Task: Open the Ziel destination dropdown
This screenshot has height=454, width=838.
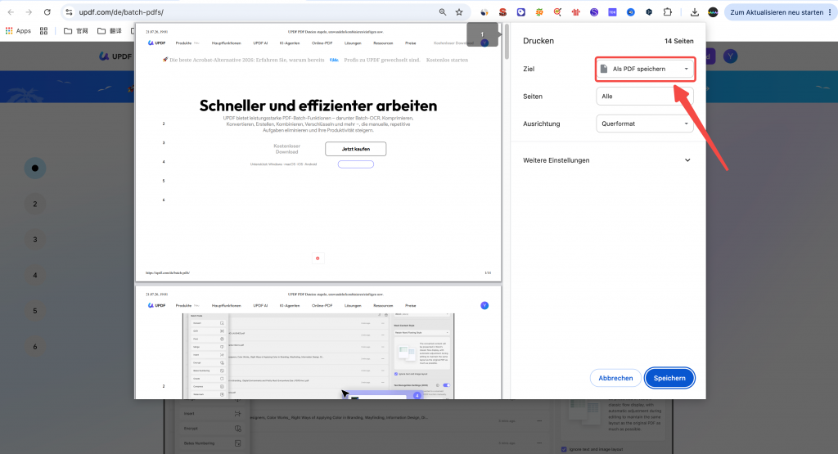Action: pyautogui.click(x=645, y=69)
